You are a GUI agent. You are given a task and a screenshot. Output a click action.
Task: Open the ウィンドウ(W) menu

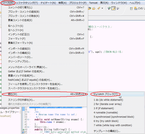[119, 3]
